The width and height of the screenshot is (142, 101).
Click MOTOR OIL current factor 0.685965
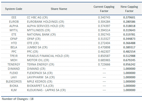tap(104, 60)
